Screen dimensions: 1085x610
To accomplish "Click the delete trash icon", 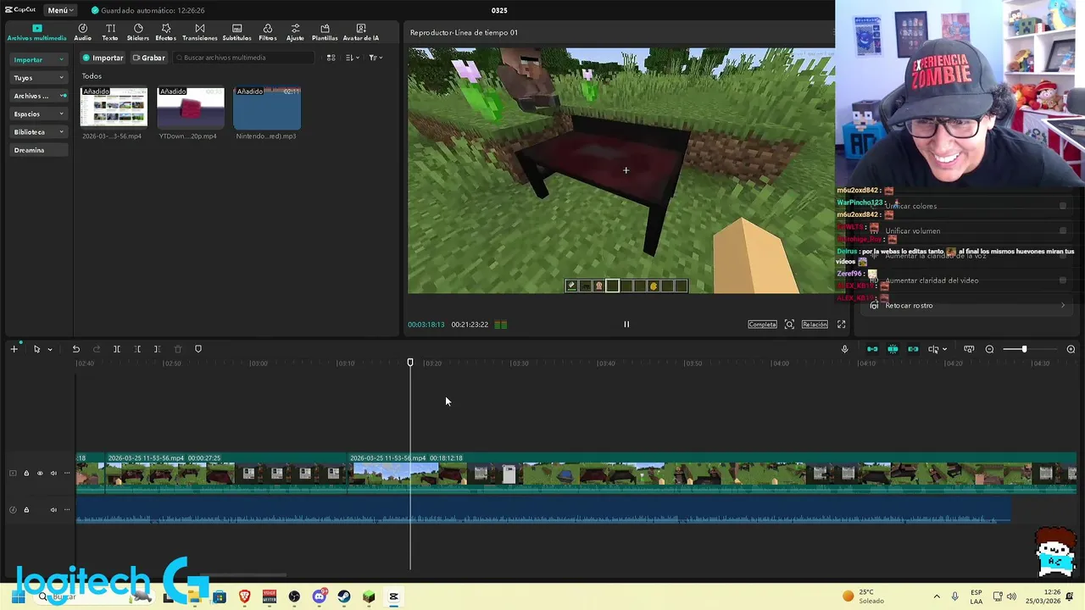I will (x=177, y=349).
